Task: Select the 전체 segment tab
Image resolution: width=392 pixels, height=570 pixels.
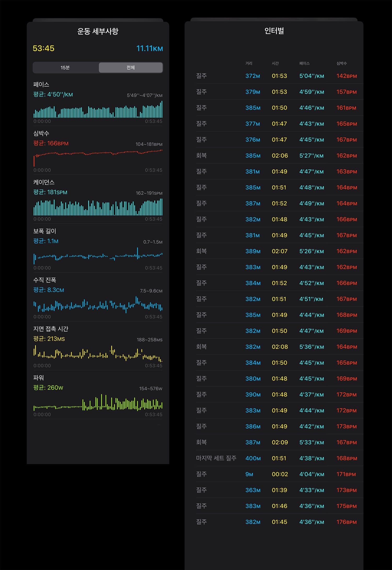Action: pos(131,68)
